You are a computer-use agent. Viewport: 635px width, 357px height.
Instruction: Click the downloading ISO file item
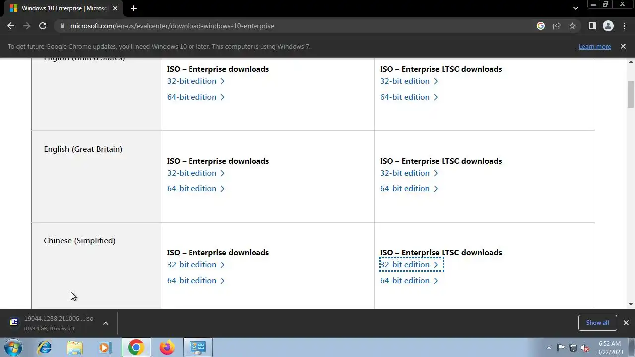pyautogui.click(x=52, y=323)
